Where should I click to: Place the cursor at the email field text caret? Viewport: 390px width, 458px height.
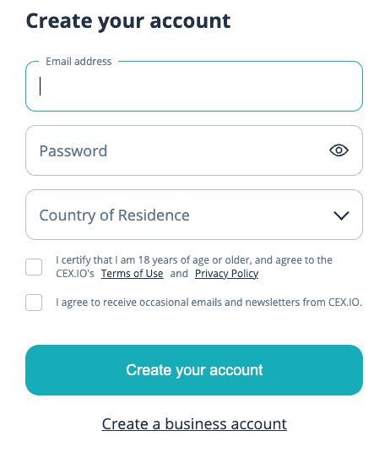[41, 86]
